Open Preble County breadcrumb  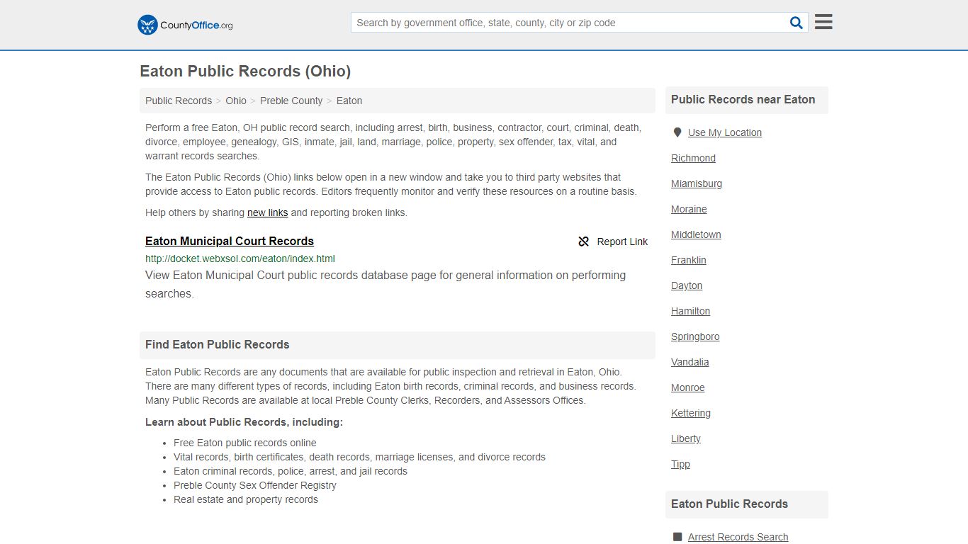point(291,101)
